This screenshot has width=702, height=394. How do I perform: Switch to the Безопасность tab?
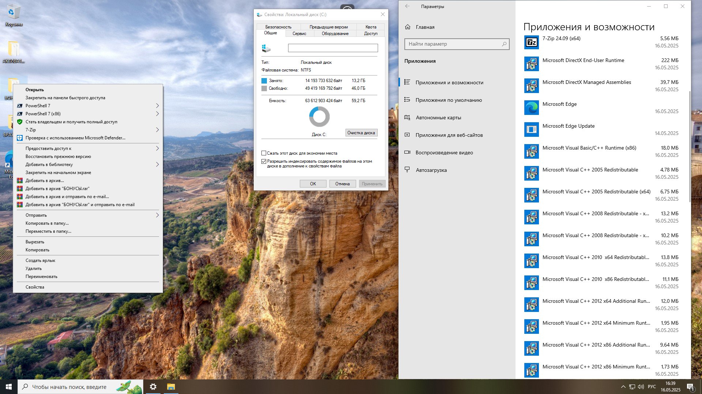click(x=278, y=27)
